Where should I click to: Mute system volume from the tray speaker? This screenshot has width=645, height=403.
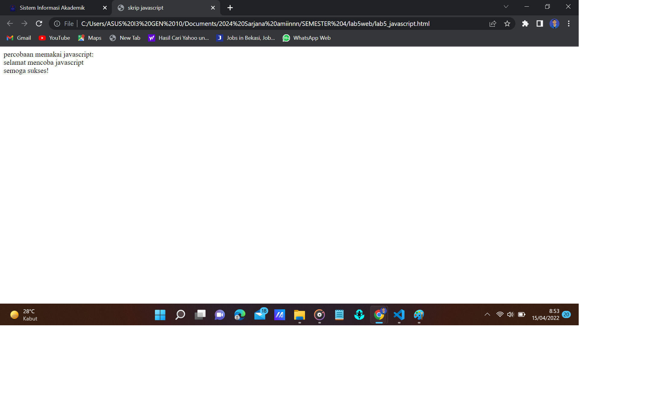click(510, 314)
